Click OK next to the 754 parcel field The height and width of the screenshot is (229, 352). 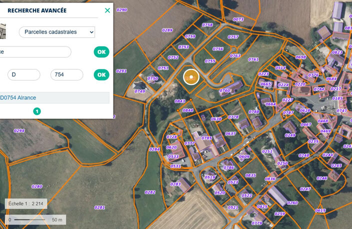101,75
